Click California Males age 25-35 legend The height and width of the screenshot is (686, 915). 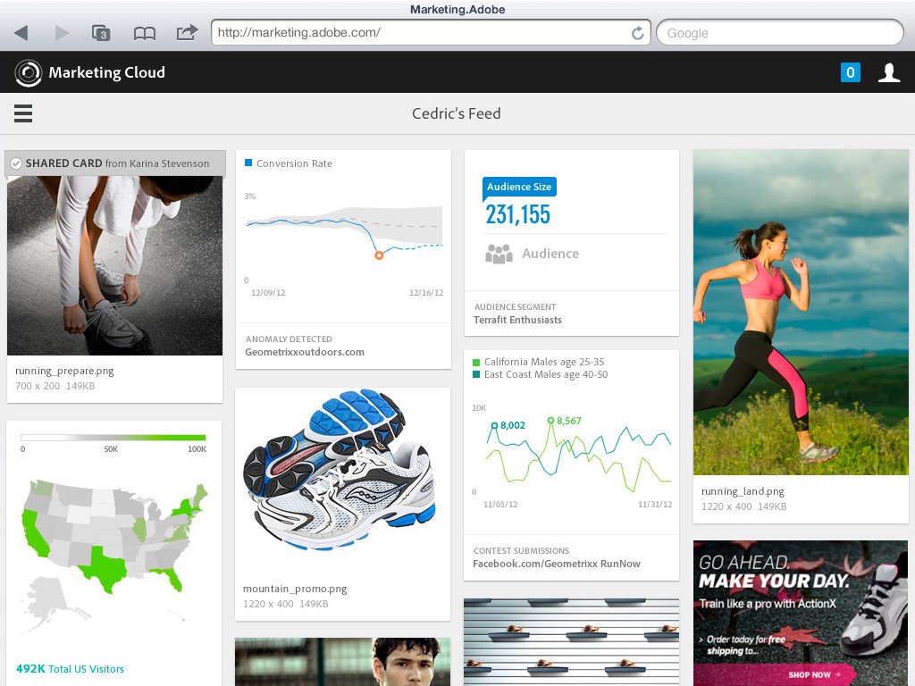544,362
